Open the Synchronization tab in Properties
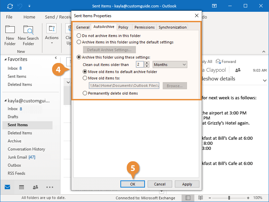This screenshot has height=202, width=269. 172,27
